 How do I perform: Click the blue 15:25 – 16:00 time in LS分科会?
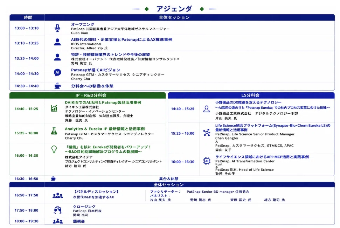click(x=182, y=133)
